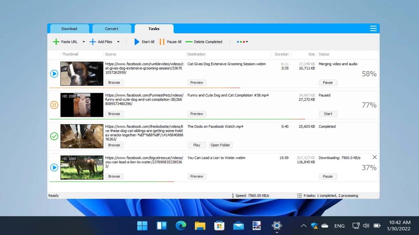Viewport: 419px width, 235px height.
Task: Open File Explorer from the taskbar
Action: pos(200,226)
